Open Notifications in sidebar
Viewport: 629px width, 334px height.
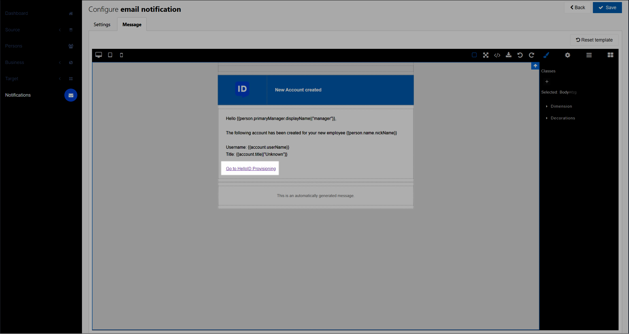(18, 95)
